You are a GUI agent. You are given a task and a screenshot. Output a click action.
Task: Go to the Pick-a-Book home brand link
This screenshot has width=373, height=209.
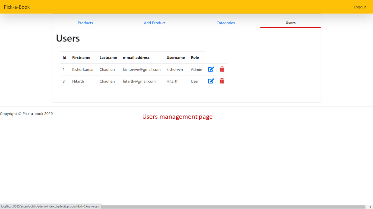click(17, 7)
